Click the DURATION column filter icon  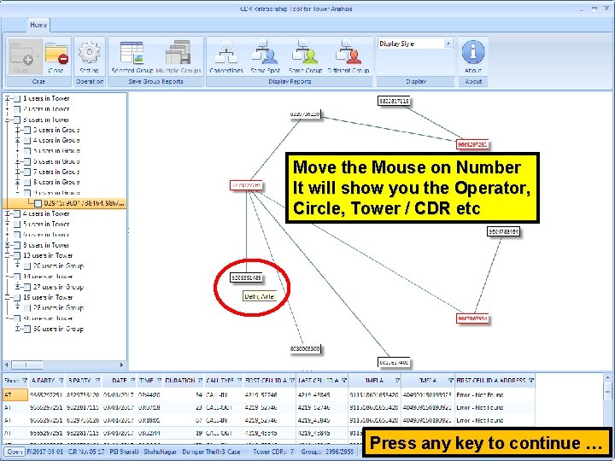point(200,381)
